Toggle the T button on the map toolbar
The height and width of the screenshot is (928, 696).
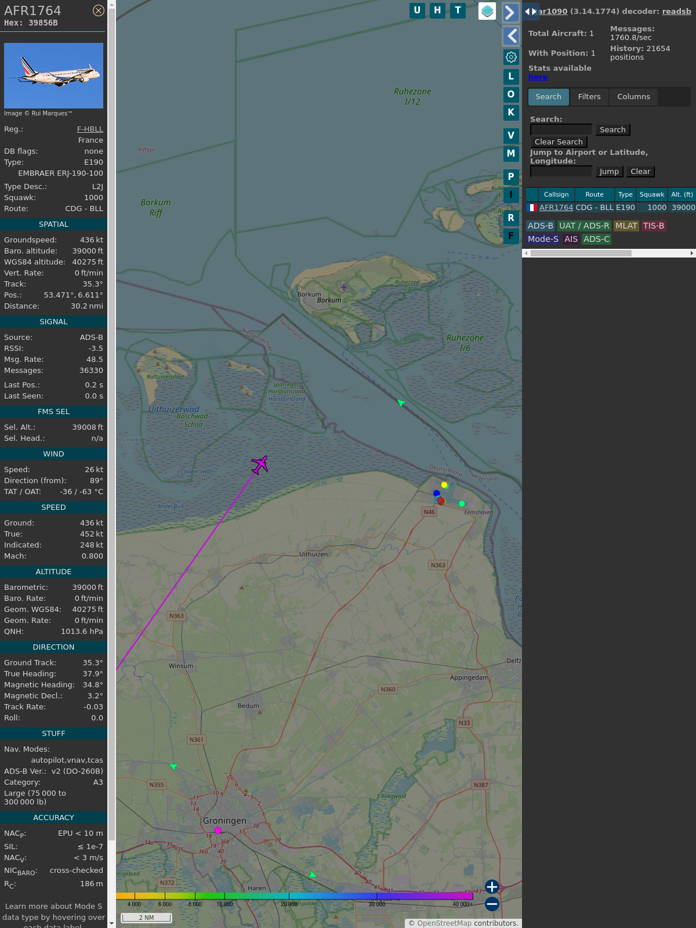click(x=458, y=10)
